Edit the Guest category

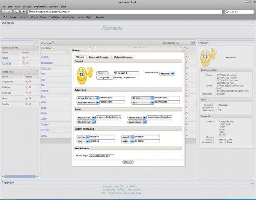coord(26,98)
